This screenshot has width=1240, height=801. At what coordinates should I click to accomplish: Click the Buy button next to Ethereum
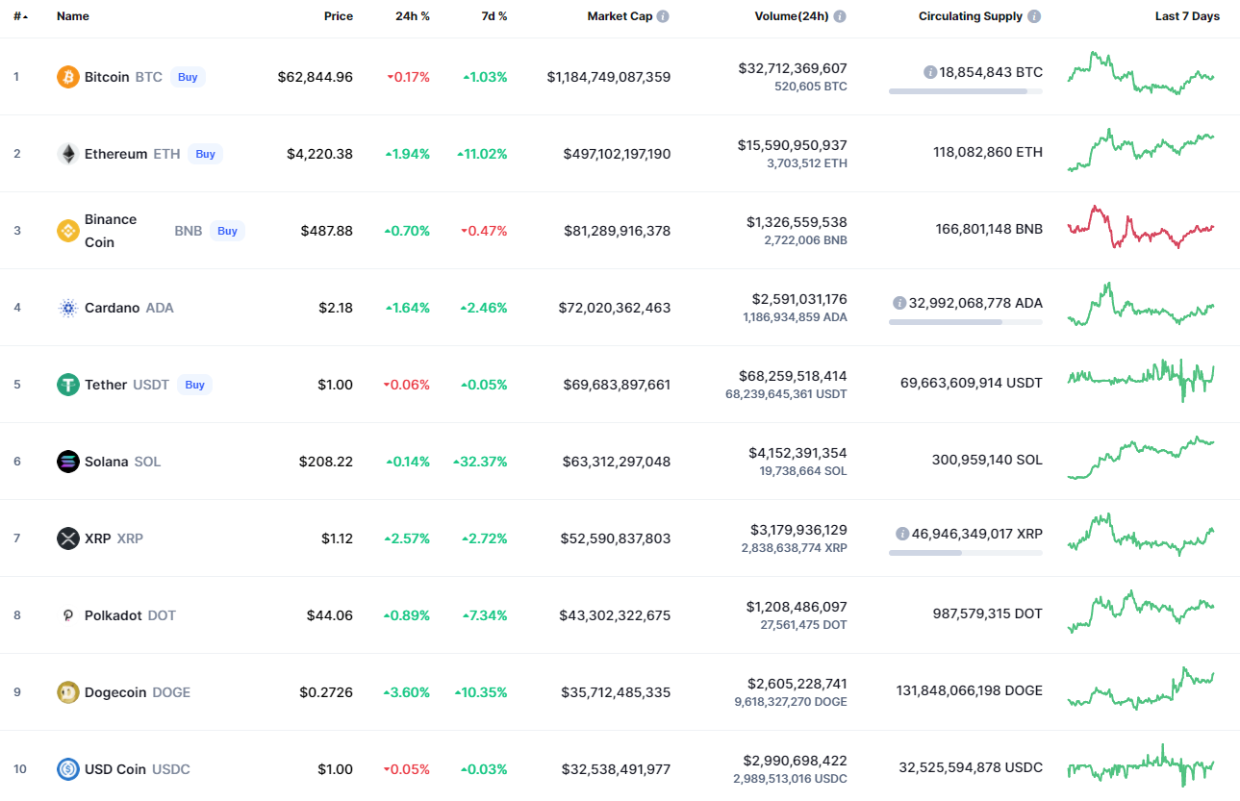point(205,154)
